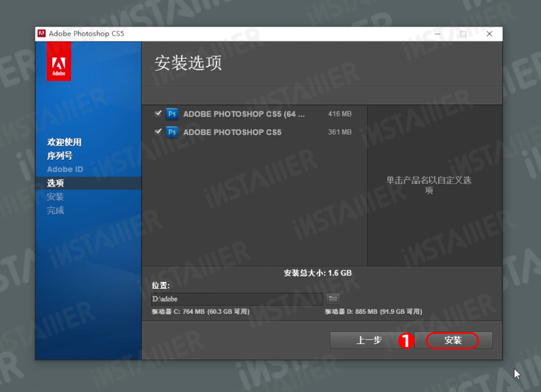The width and height of the screenshot is (541, 392).
Task: Click the 驱动器 C: 764 MB text
Action: tap(200, 312)
